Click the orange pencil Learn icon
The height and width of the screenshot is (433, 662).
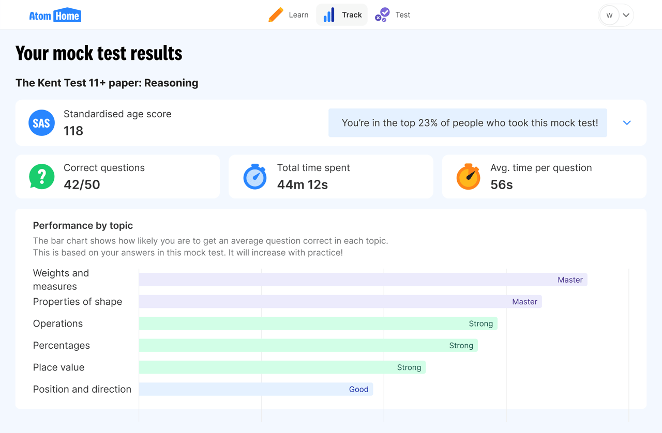(x=276, y=14)
